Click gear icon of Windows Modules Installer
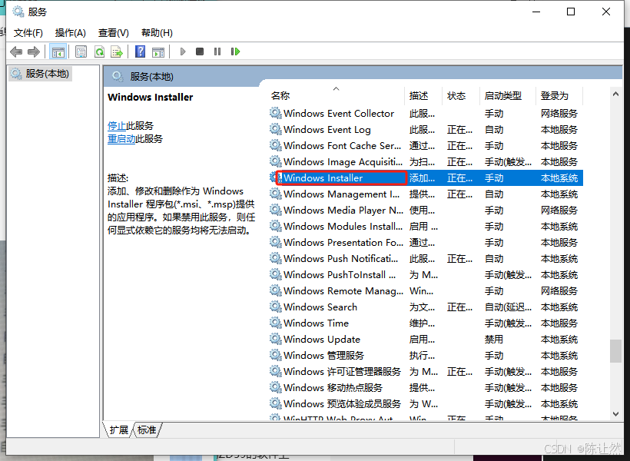Screen dimensions: 630x461 click(275, 227)
